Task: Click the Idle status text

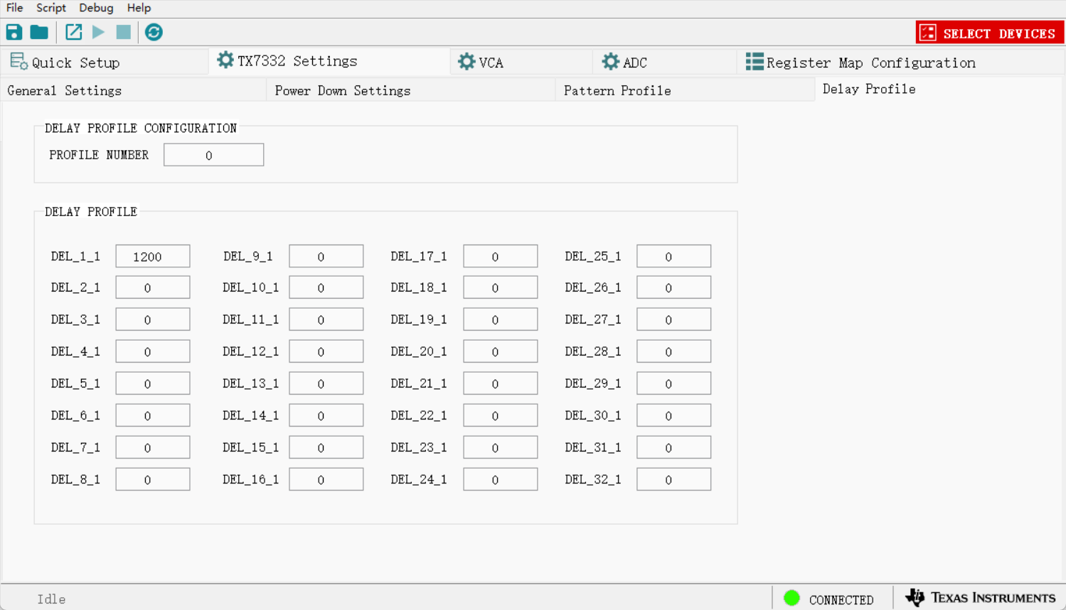Action: click(51, 599)
